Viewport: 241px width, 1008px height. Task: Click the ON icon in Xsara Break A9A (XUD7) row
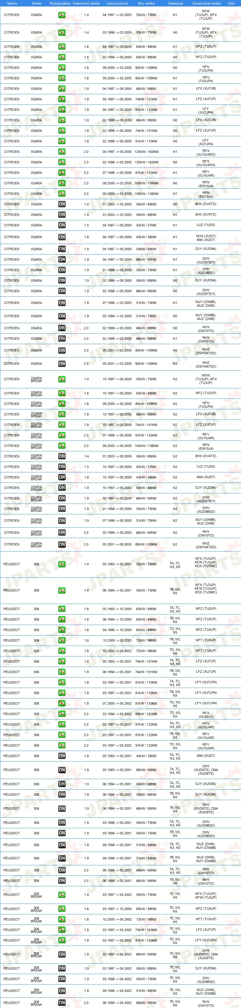point(62,477)
